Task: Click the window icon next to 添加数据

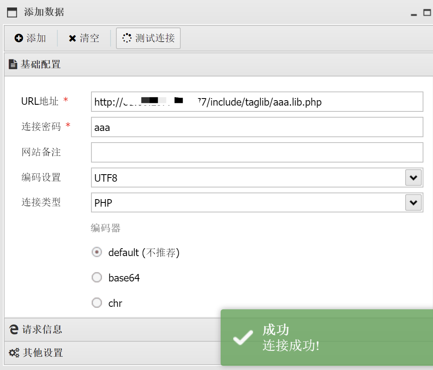Action: pos(12,12)
